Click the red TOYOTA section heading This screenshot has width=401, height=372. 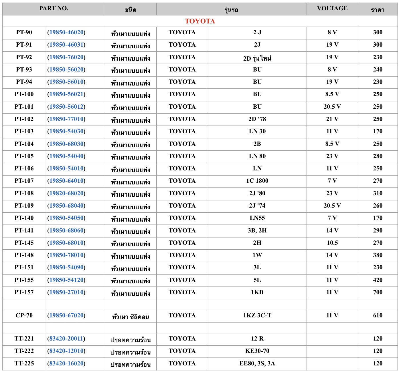point(200,21)
